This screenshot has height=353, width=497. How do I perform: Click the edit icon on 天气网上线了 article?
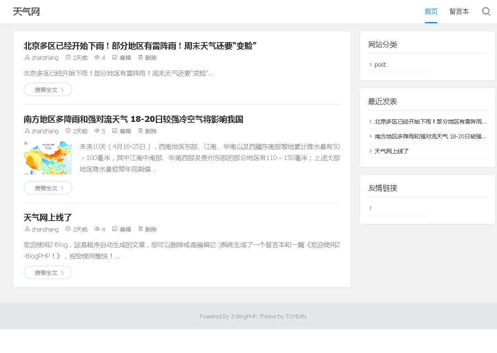click(x=114, y=229)
